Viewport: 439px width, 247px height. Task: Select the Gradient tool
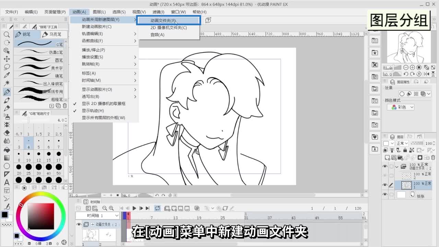[7, 158]
